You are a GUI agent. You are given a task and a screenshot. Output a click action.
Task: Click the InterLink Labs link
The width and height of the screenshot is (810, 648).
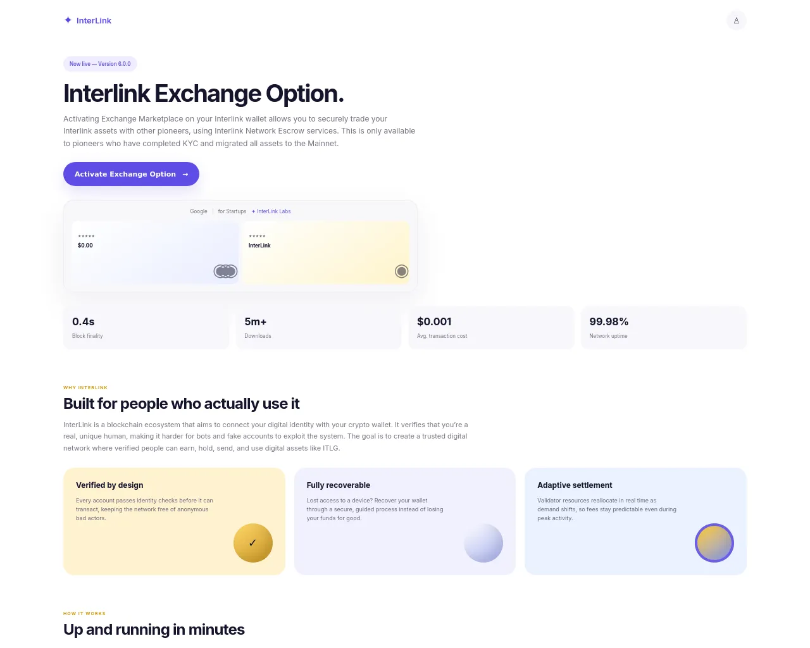pos(271,211)
